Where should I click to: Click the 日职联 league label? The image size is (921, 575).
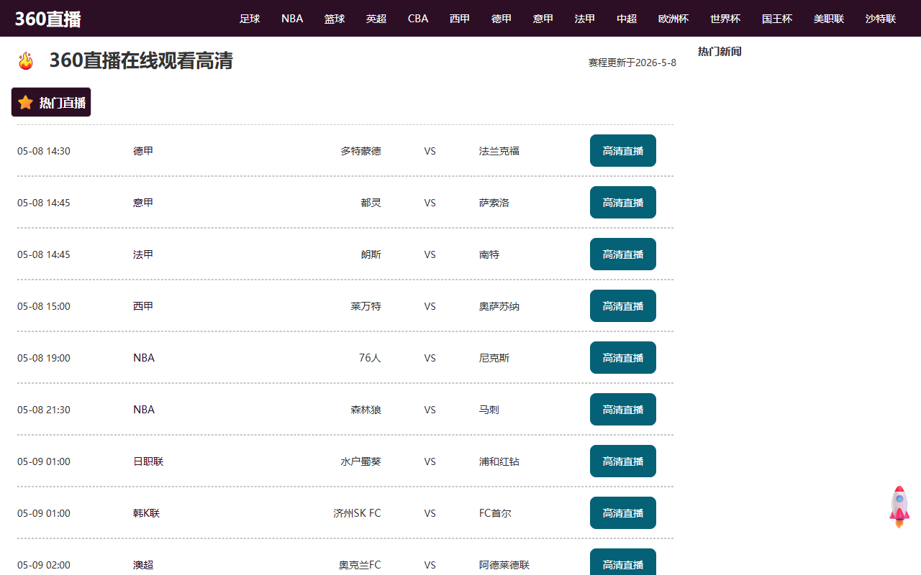tap(148, 461)
